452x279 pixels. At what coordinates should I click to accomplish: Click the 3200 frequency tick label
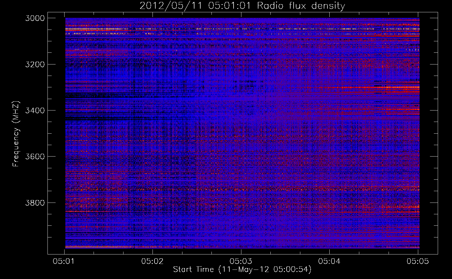(35, 64)
